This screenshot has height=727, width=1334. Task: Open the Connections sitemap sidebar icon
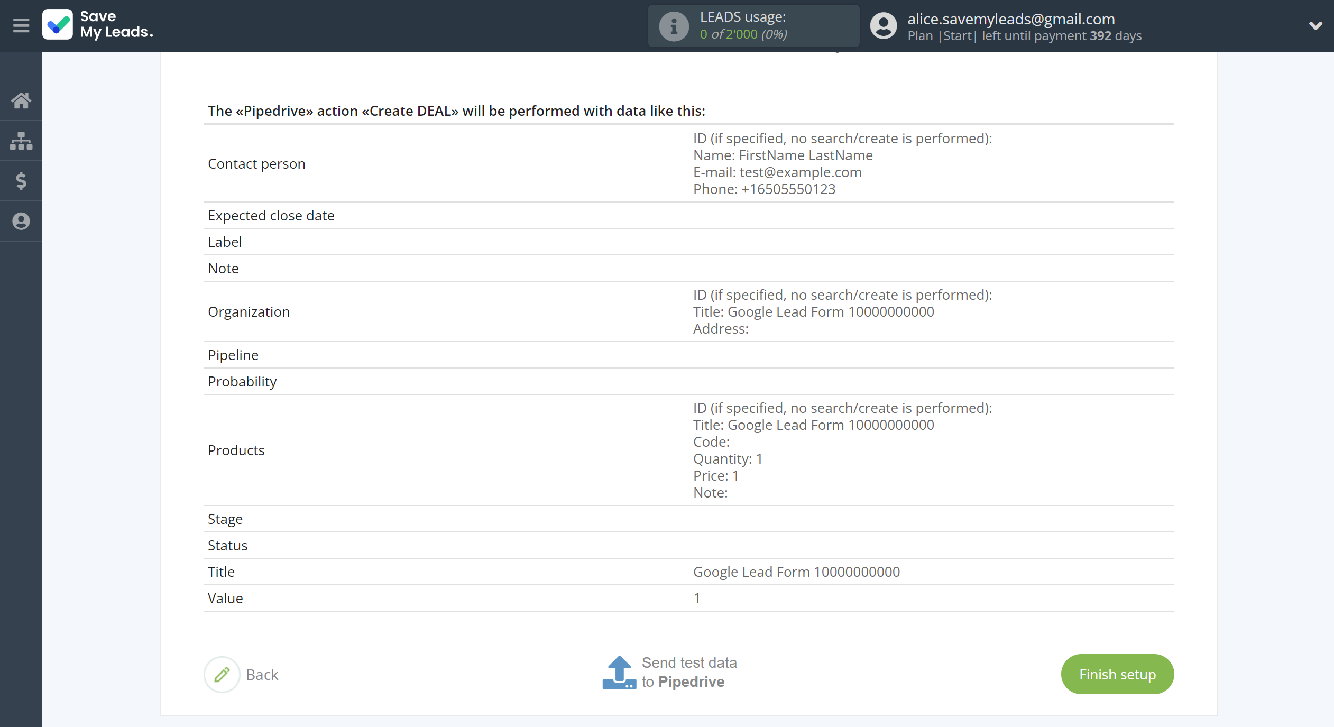click(x=21, y=141)
